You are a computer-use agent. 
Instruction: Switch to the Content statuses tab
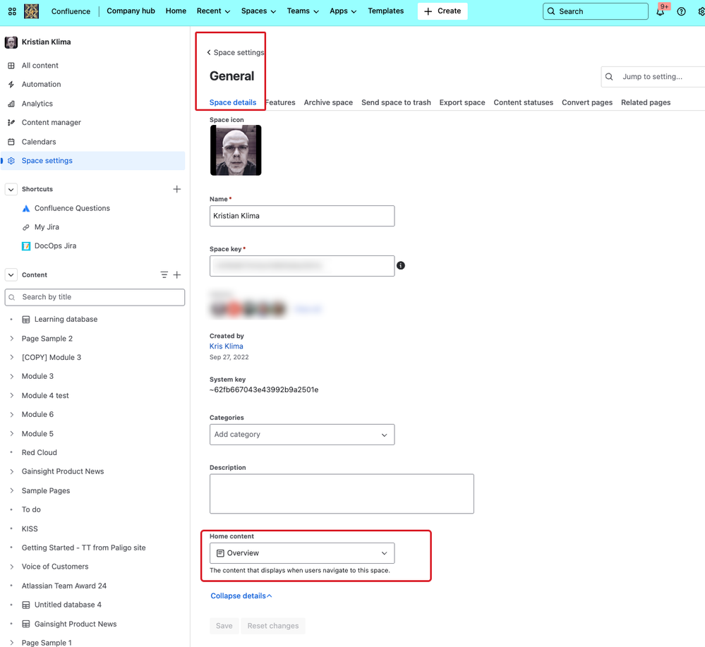pyautogui.click(x=524, y=102)
